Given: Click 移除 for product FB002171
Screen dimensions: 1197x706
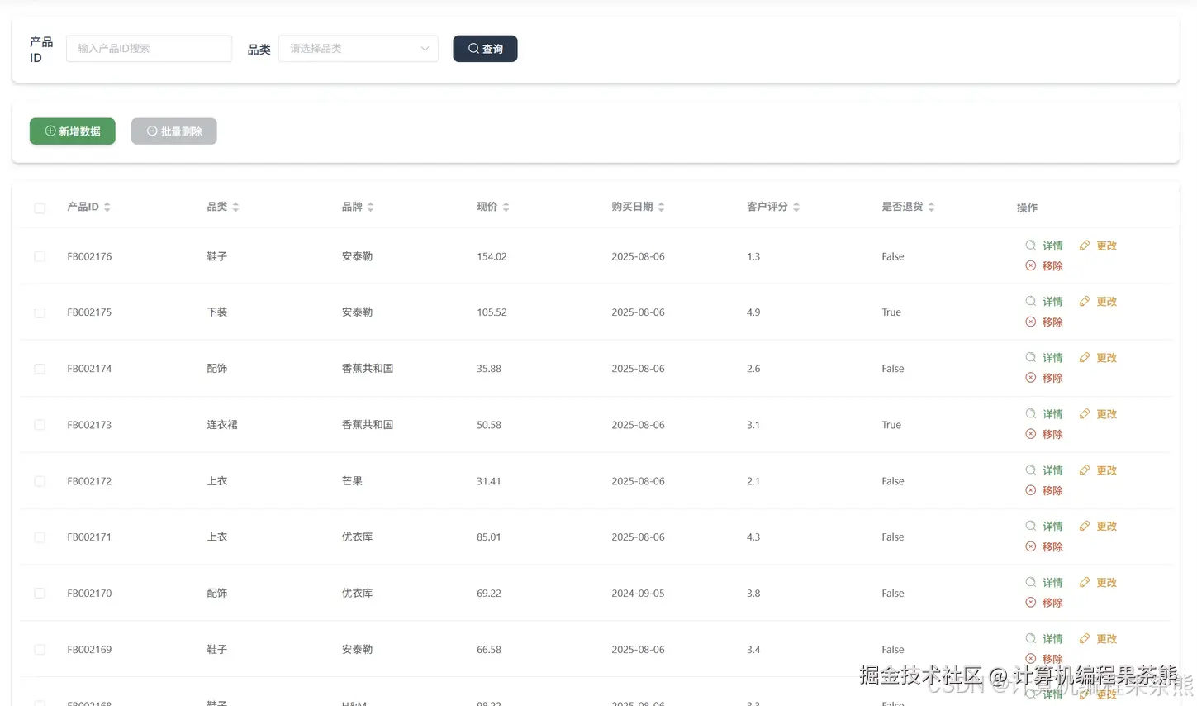Looking at the screenshot, I should point(1044,547).
